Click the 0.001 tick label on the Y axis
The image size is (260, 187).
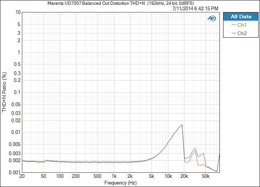point(15,172)
